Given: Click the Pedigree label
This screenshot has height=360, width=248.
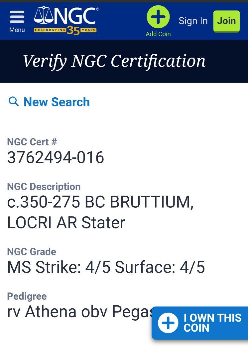Looking at the screenshot, I should pyautogui.click(x=27, y=296).
